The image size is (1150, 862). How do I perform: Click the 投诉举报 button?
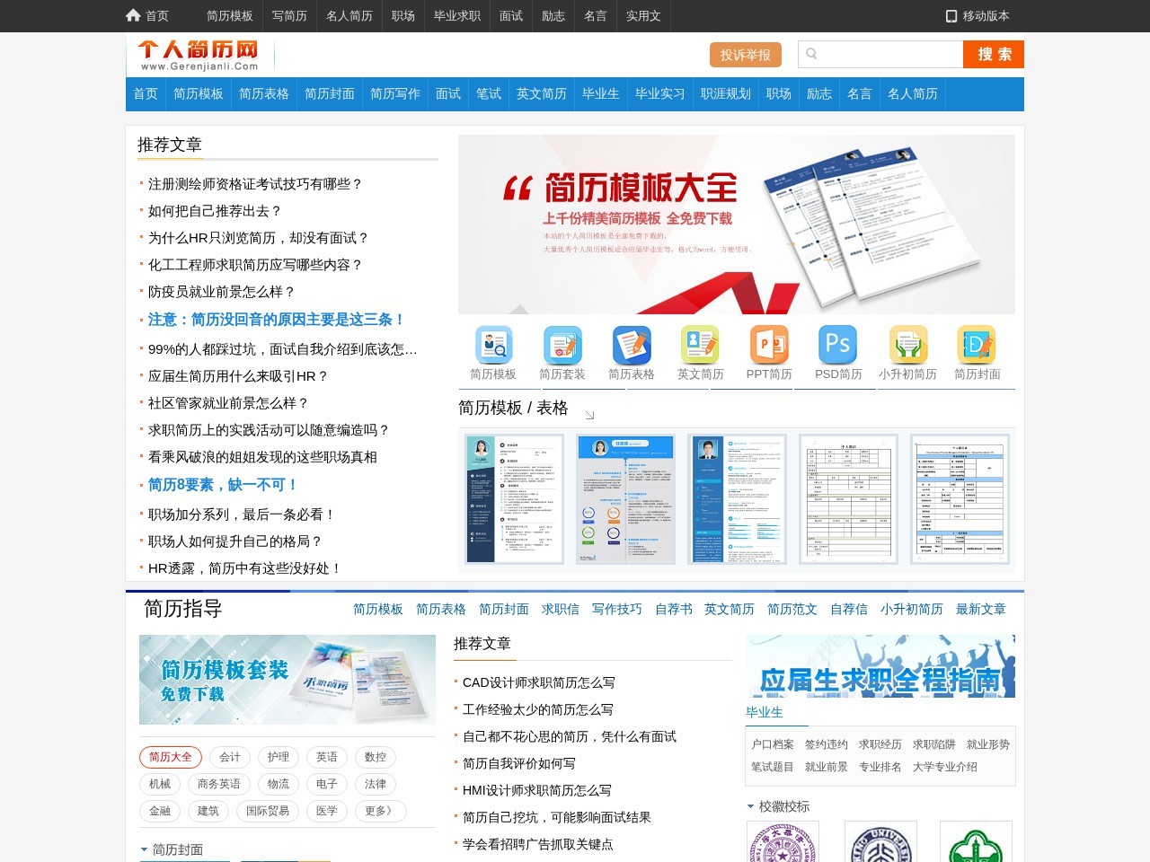[745, 54]
